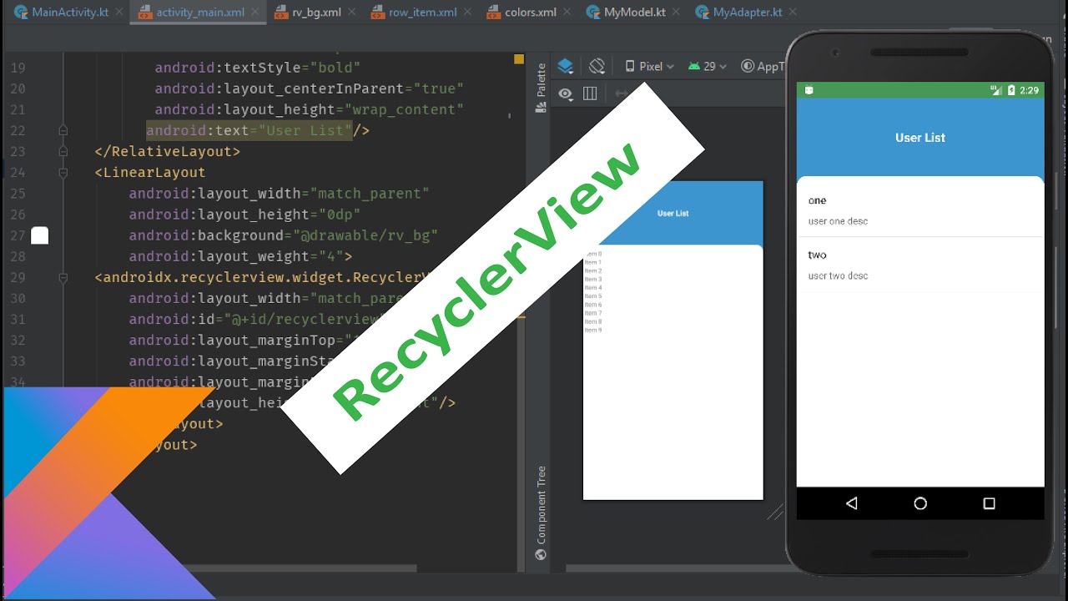The image size is (1068, 601).
Task: Collapse the RecyclerView fold on line 29
Action: (x=63, y=277)
